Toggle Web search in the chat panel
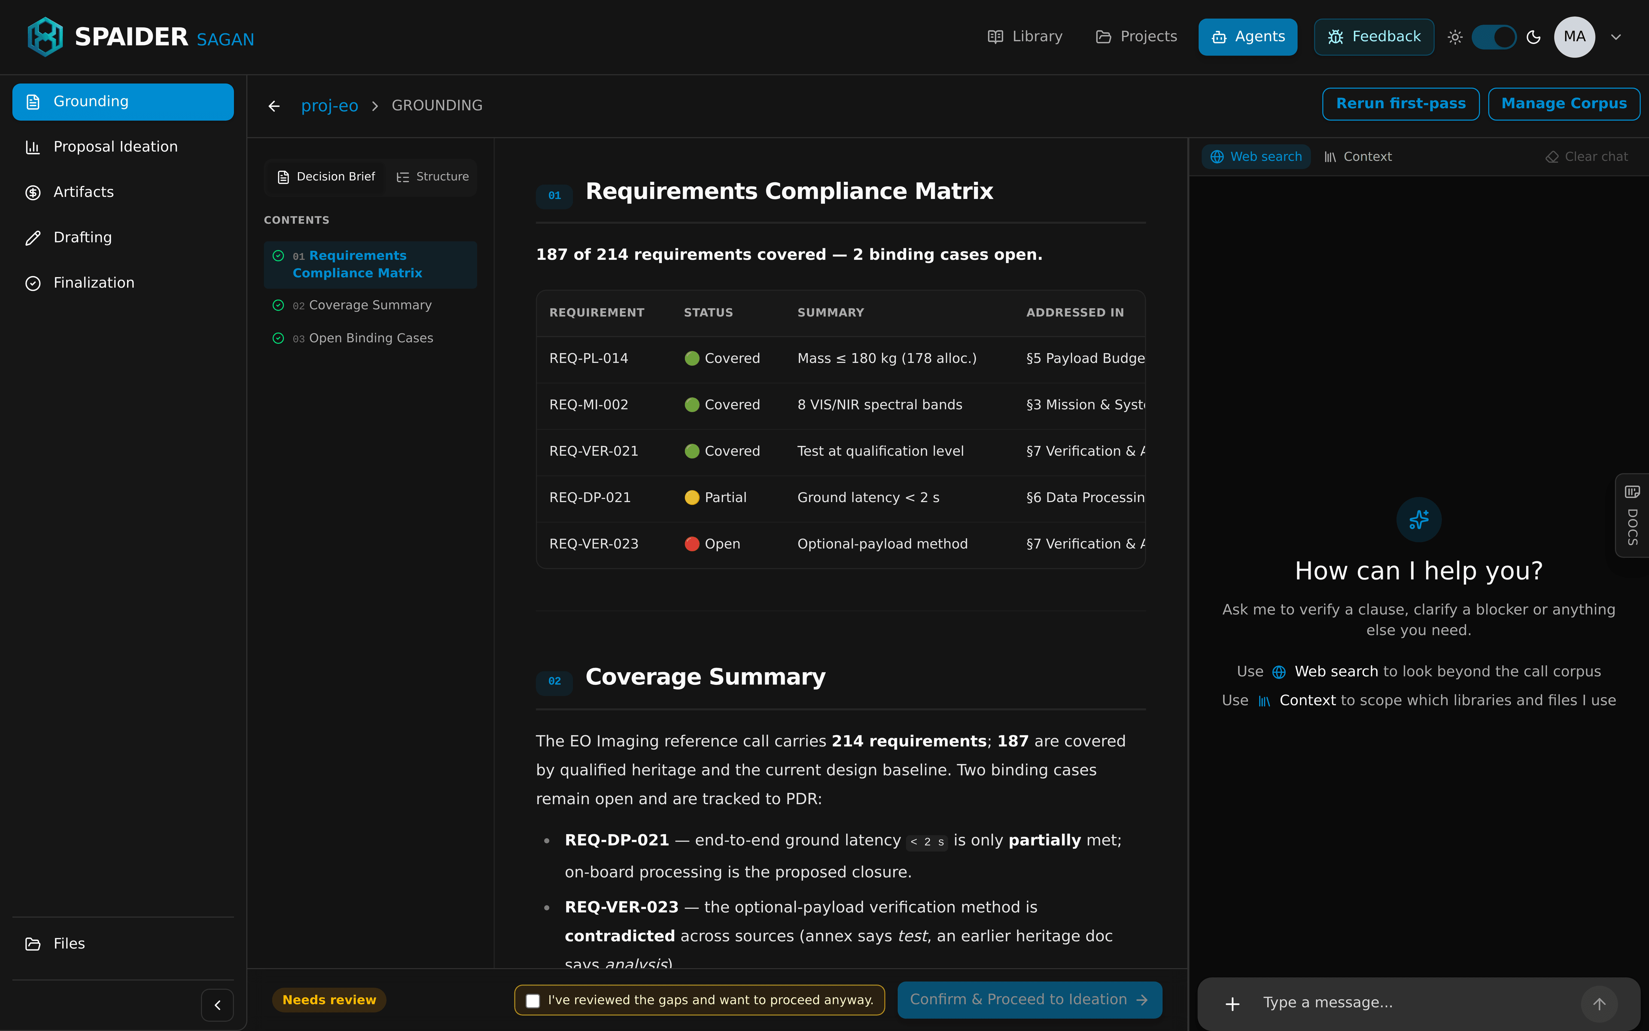This screenshot has height=1031, width=1649. point(1256,157)
